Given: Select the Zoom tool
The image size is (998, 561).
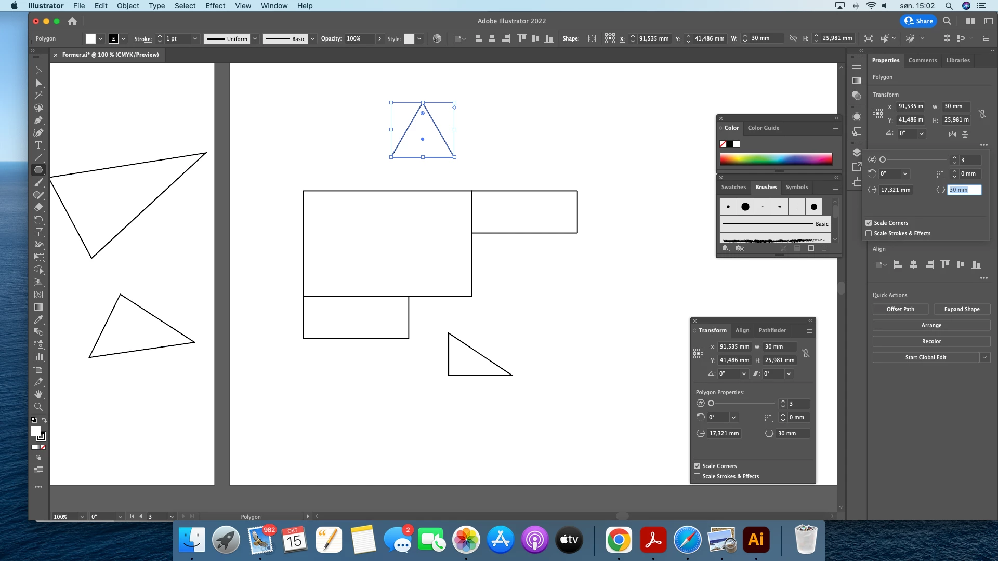Looking at the screenshot, I should tap(38, 407).
